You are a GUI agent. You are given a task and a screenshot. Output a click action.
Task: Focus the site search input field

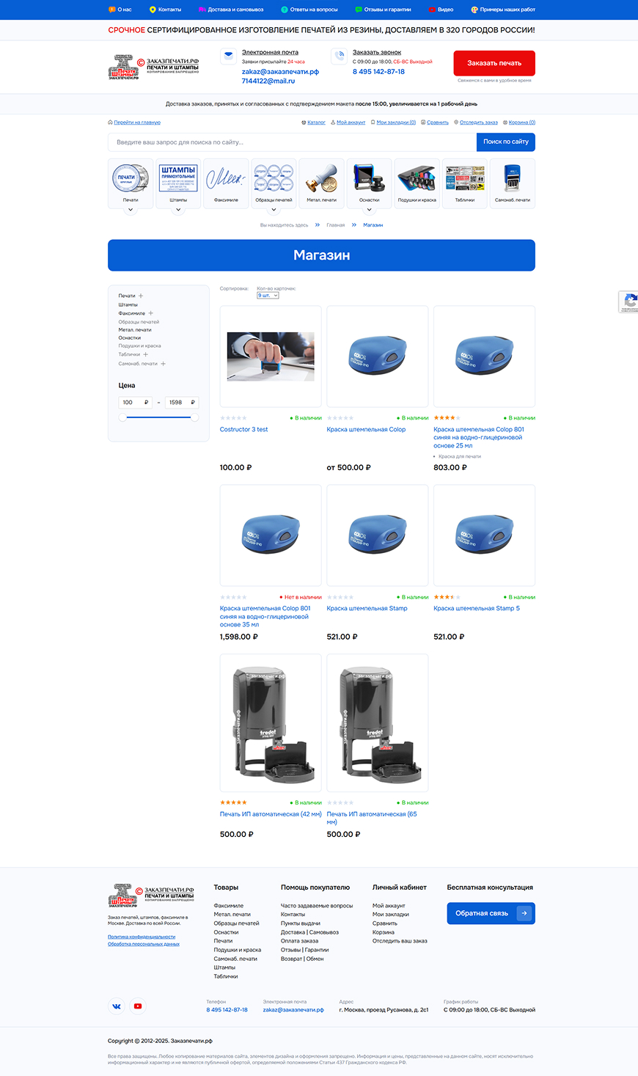click(292, 142)
